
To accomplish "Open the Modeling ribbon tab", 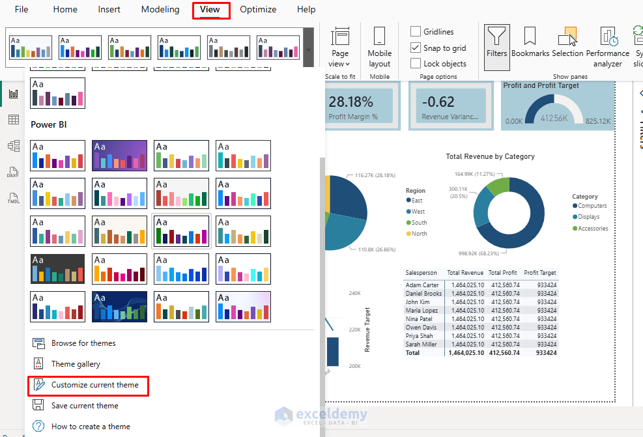I will tap(160, 9).
